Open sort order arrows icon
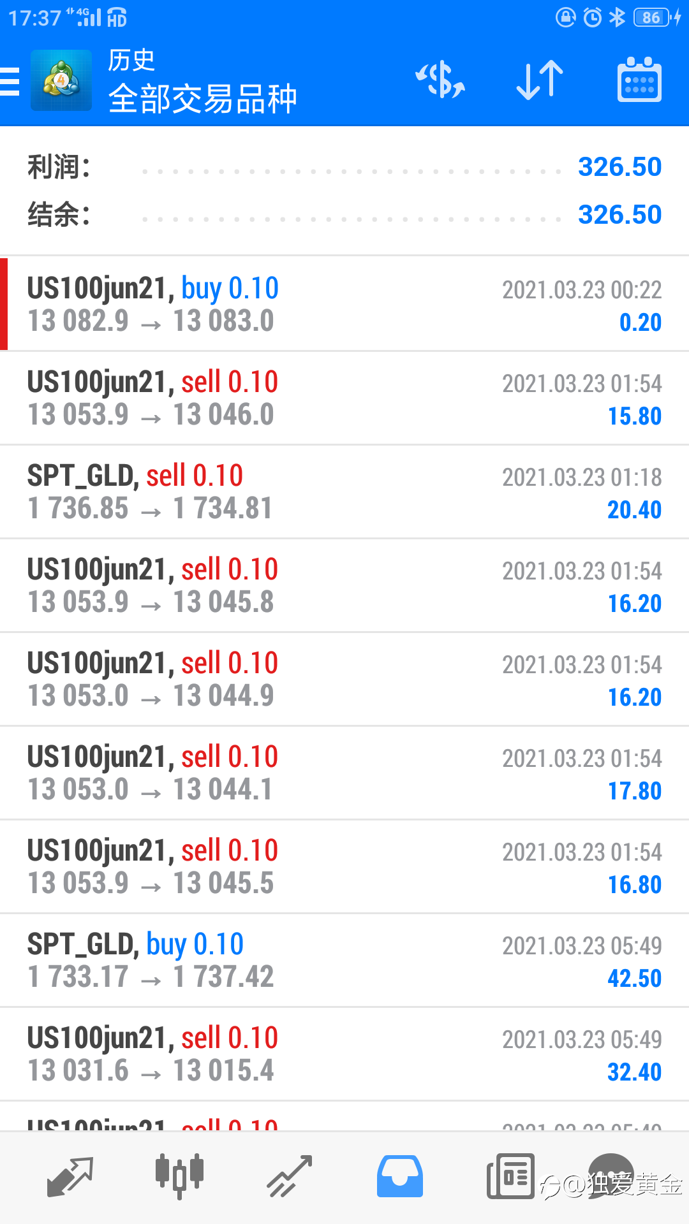This screenshot has height=1224, width=689. pyautogui.click(x=540, y=80)
